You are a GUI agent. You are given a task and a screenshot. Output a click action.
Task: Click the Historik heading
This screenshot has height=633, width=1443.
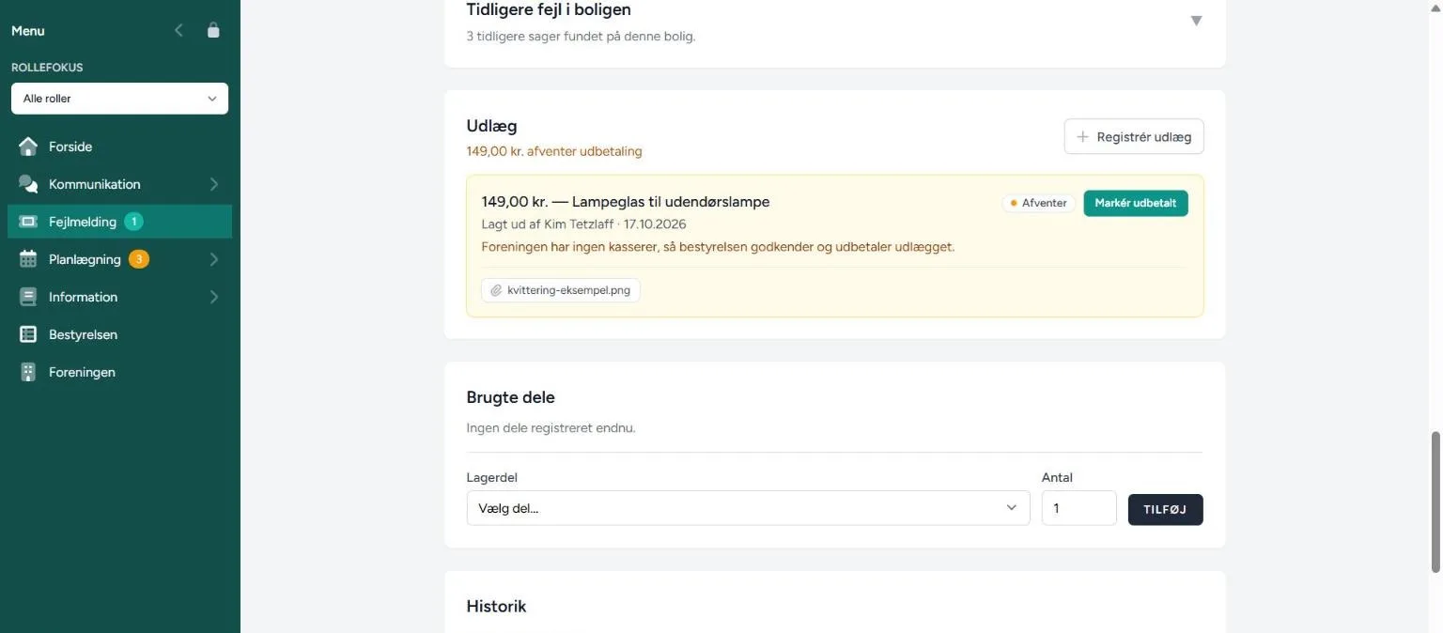click(496, 607)
